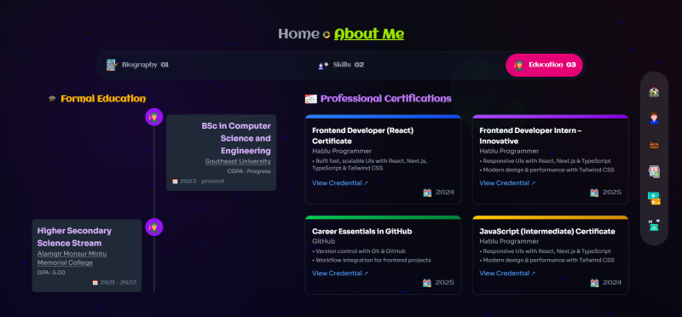Click the Formal Education heading
Image resolution: width=682 pixels, height=317 pixels.
point(103,99)
